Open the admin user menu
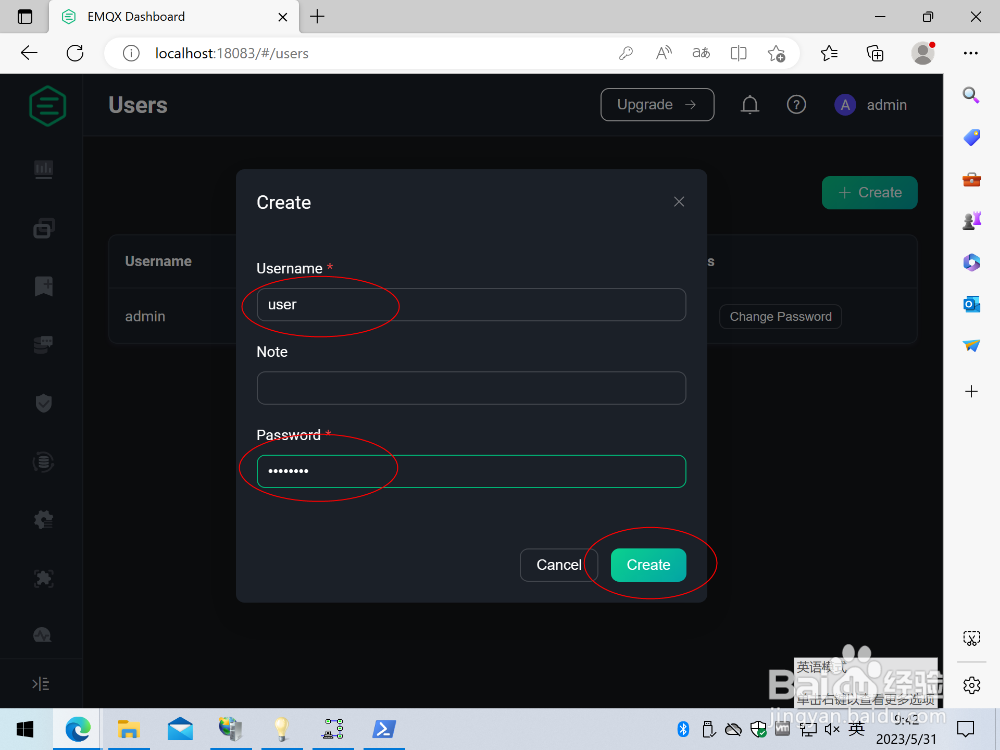Viewport: 1000px width, 750px height. [x=871, y=105]
